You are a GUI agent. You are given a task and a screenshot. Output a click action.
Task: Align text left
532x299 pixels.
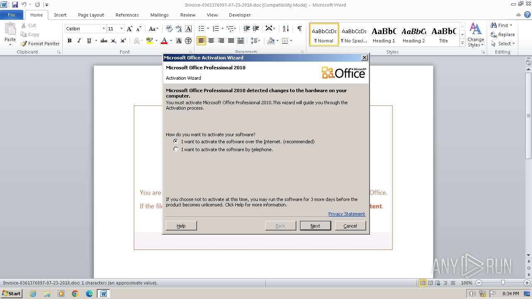[x=201, y=41]
